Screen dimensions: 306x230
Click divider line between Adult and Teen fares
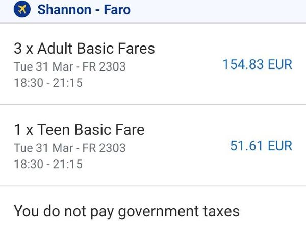click(x=153, y=104)
